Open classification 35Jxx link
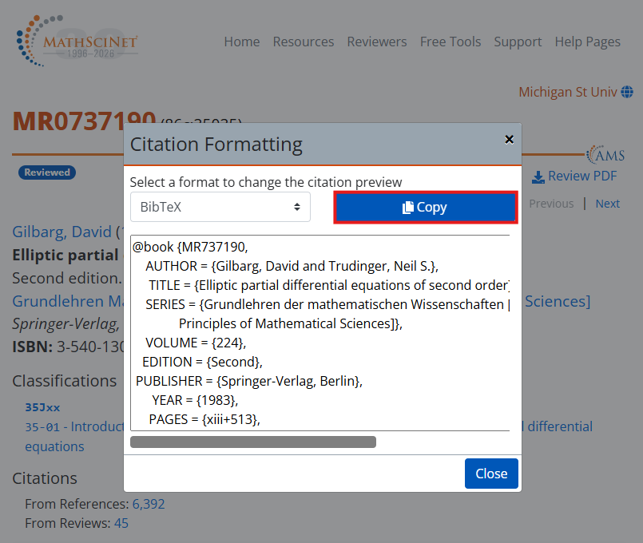This screenshot has height=543, width=643. click(x=42, y=407)
